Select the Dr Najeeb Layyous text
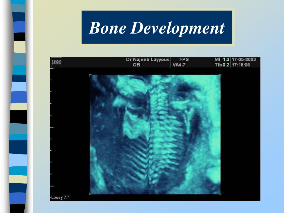 tap(148, 59)
